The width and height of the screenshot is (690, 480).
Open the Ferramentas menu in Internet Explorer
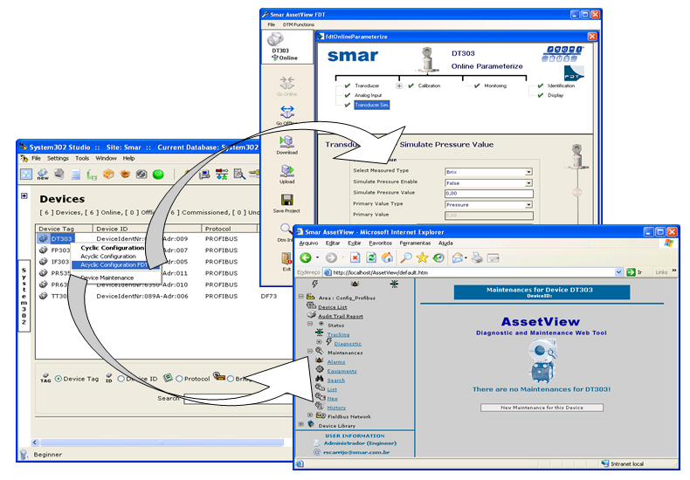(415, 243)
